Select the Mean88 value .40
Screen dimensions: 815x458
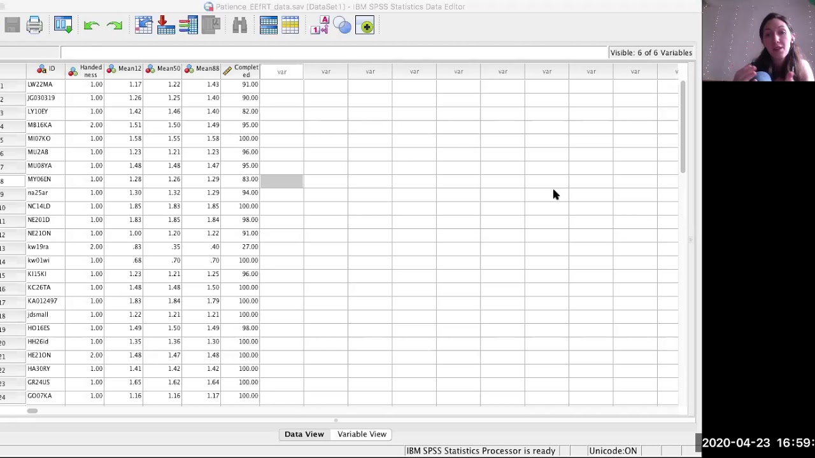(x=202, y=247)
